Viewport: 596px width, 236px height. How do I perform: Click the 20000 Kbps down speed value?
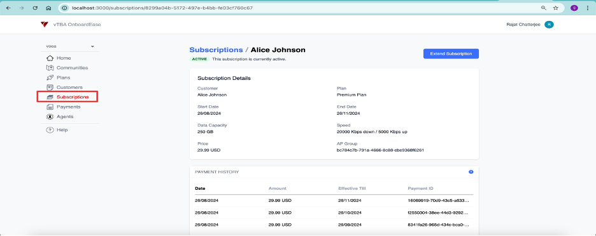coord(372,132)
